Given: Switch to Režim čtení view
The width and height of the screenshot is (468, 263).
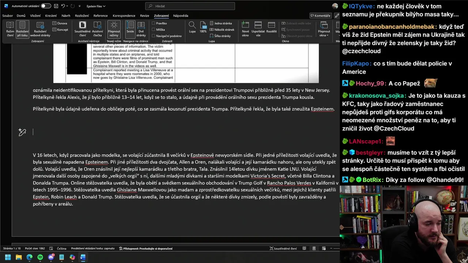Looking at the screenshot, I should pos(10,29).
